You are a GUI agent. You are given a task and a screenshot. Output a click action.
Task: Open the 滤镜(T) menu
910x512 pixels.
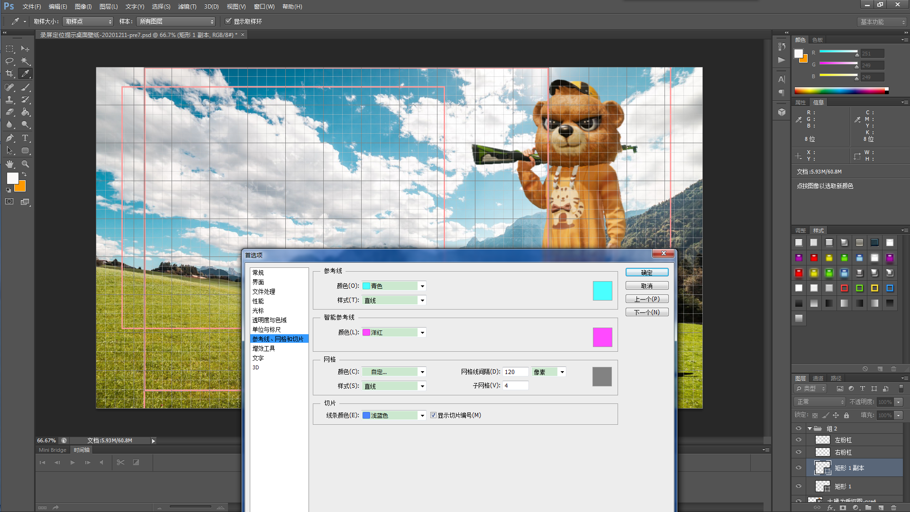coord(187,7)
